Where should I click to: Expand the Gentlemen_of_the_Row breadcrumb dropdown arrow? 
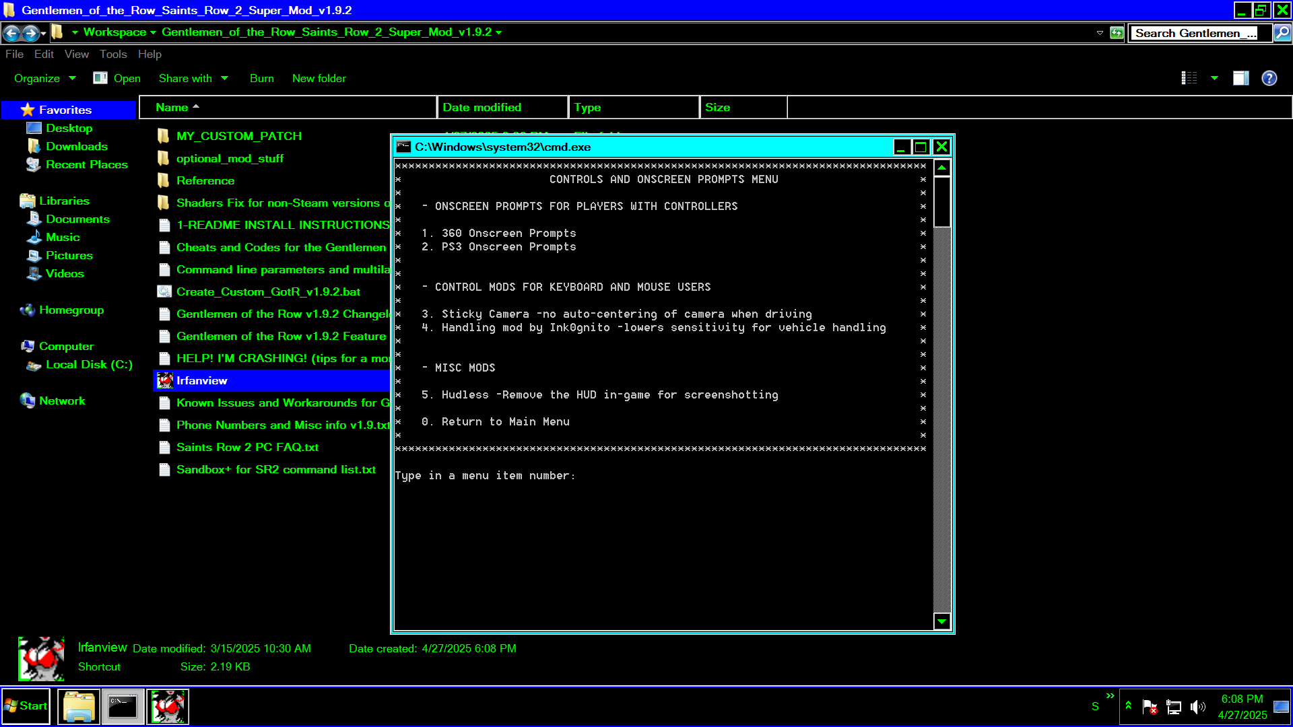[x=499, y=32]
